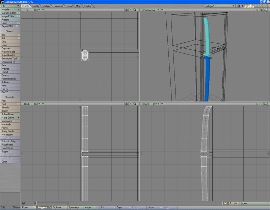Click the Export OBJ button
Image resolution: width=270 pixels, height=210 pixels.
point(10,26)
